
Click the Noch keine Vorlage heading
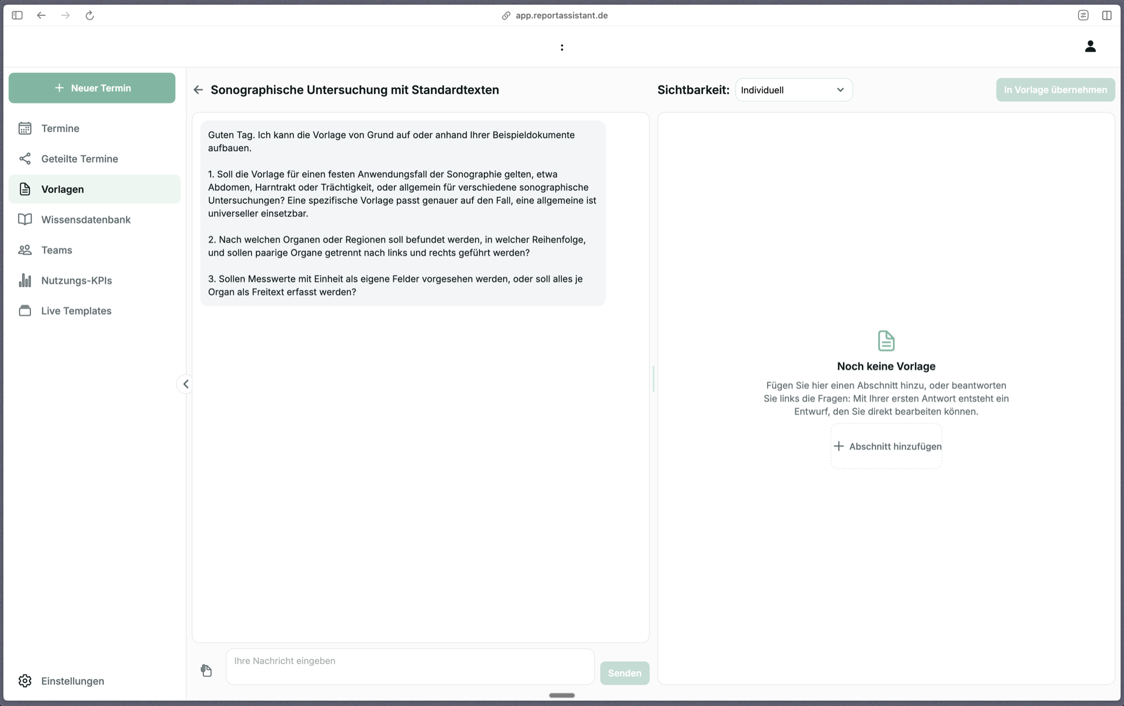pyautogui.click(x=886, y=366)
